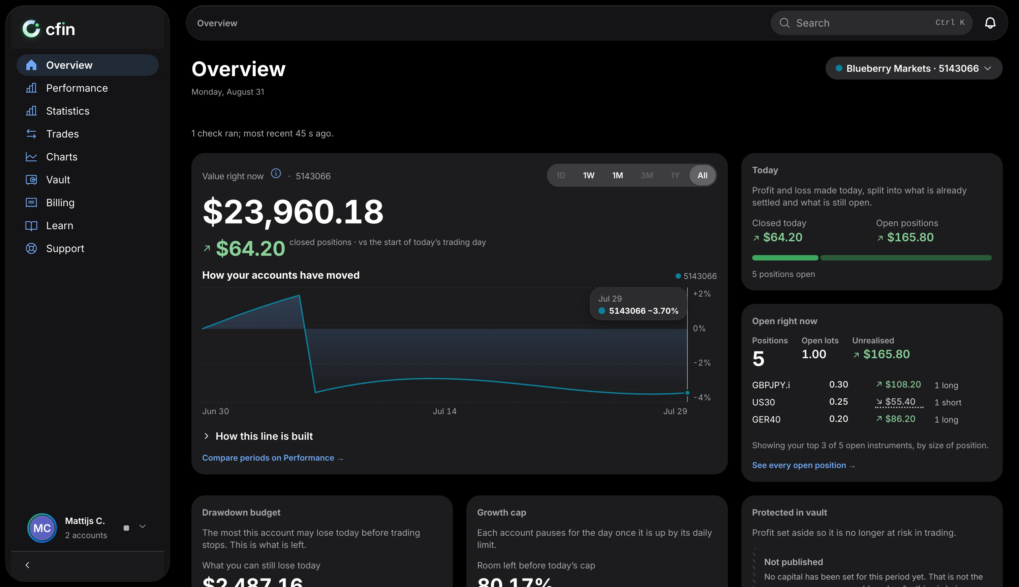Click the small square status icon beside Mattijs C.
1019x587 pixels.
(126, 528)
